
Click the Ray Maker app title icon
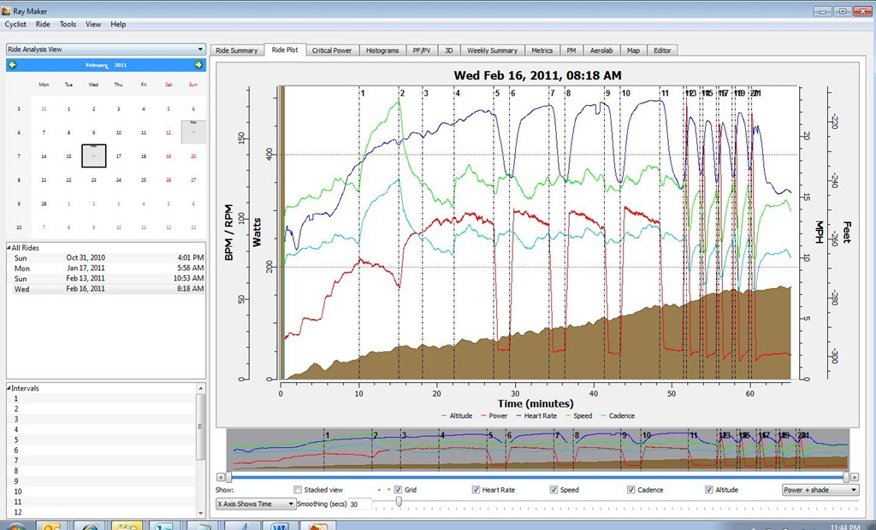[x=6, y=10]
